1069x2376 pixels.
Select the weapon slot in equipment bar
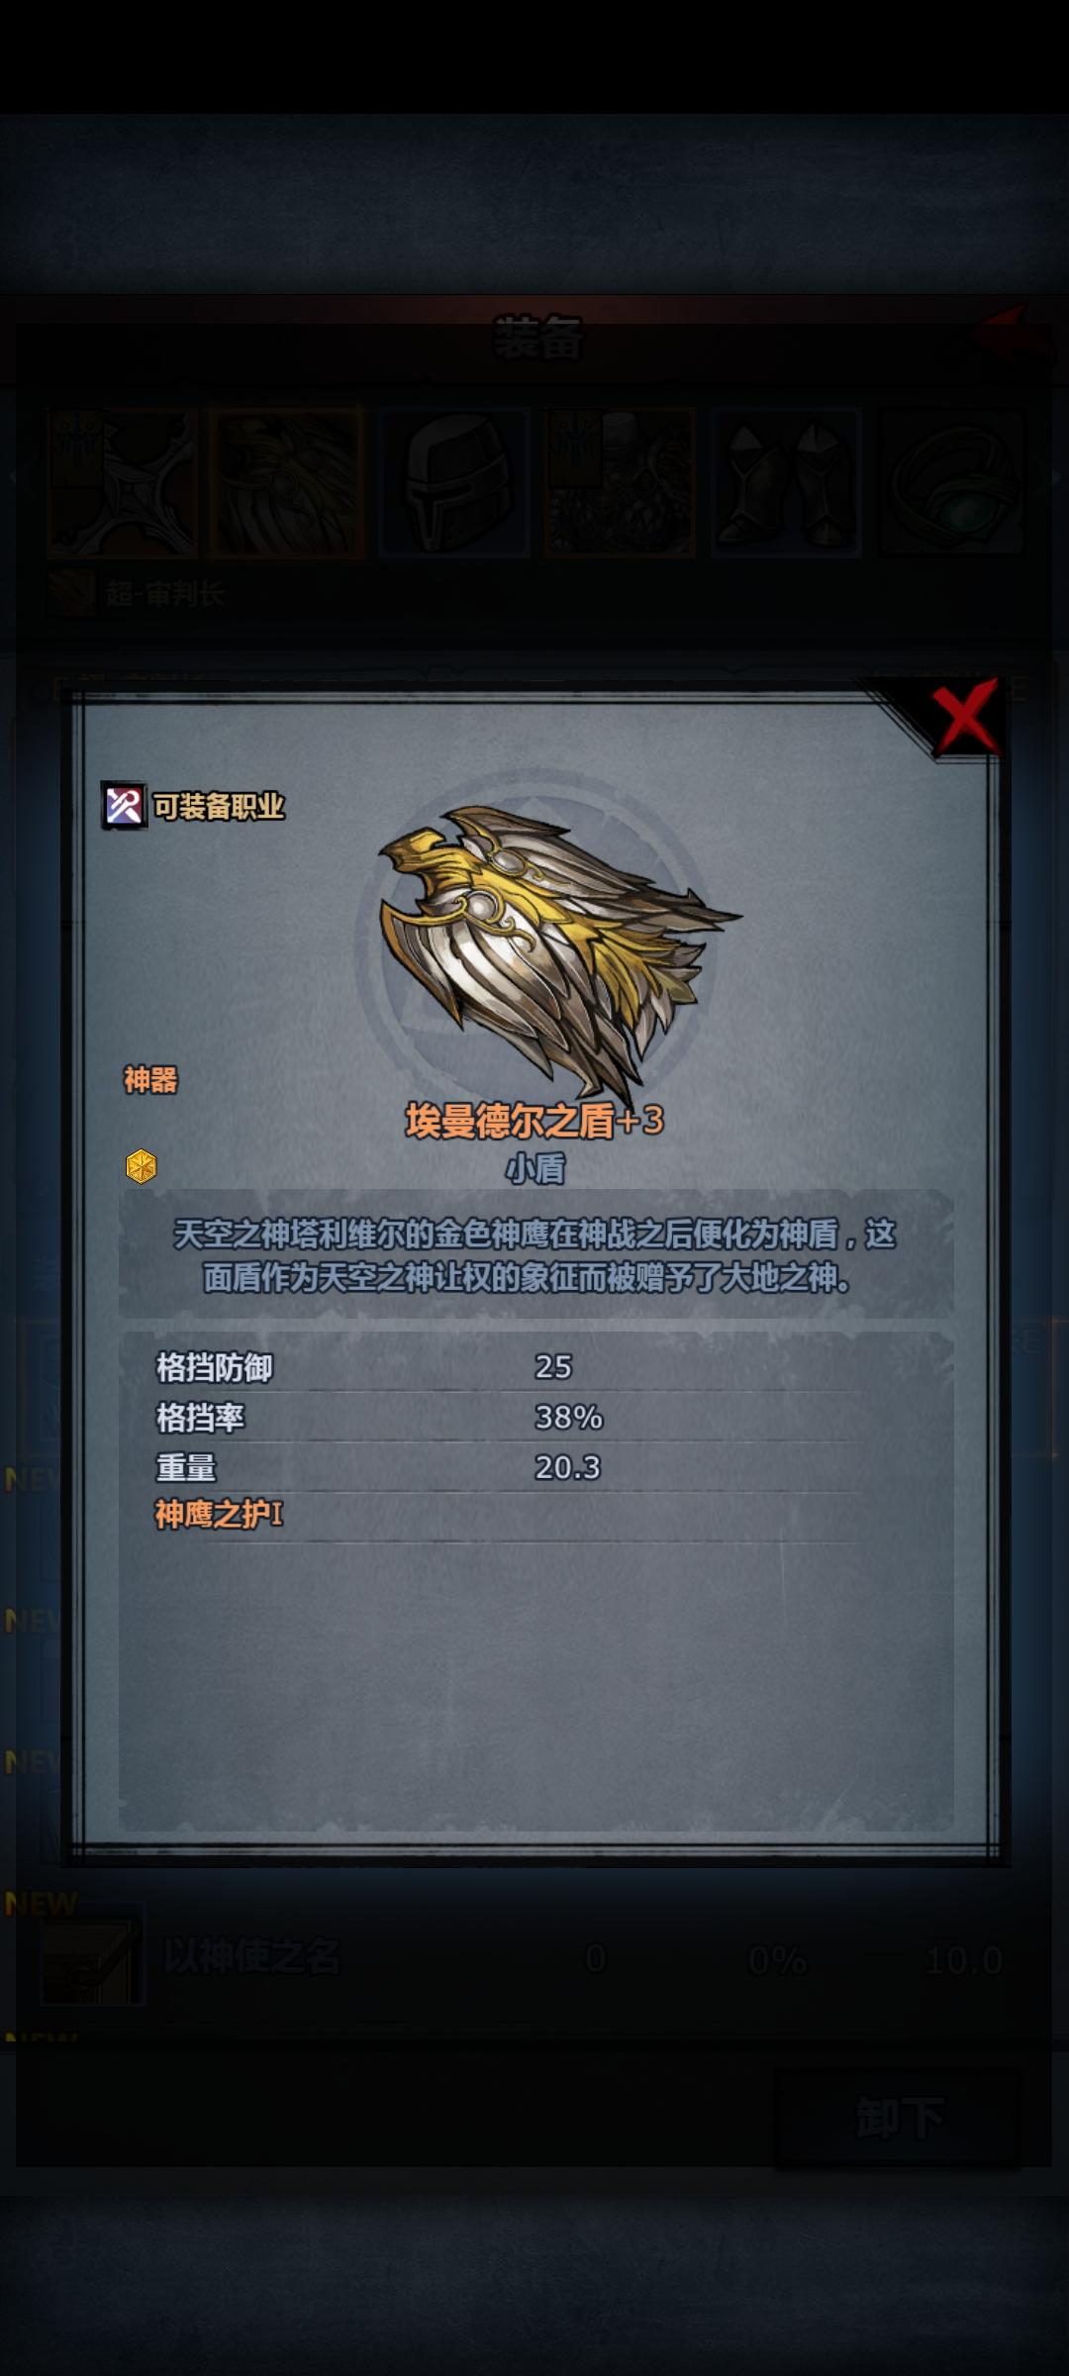pos(121,483)
